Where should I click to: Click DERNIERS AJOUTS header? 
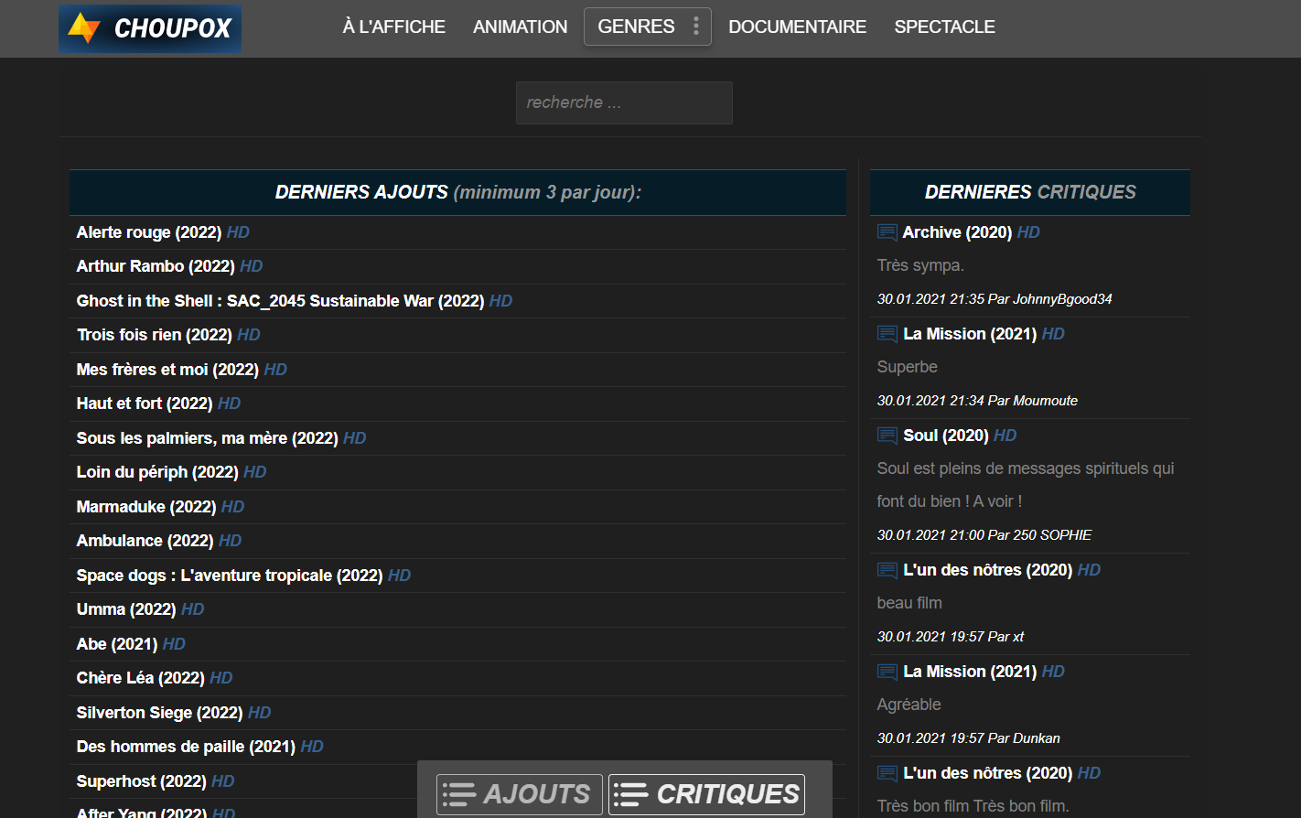[457, 192]
